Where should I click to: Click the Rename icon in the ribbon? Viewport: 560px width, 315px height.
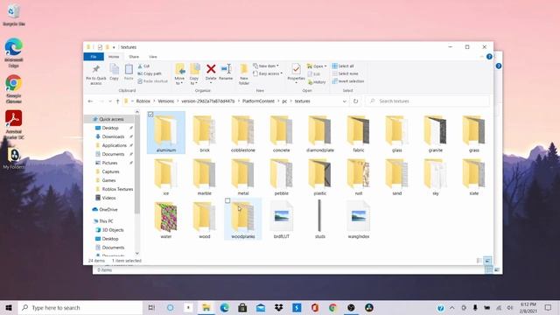226,69
